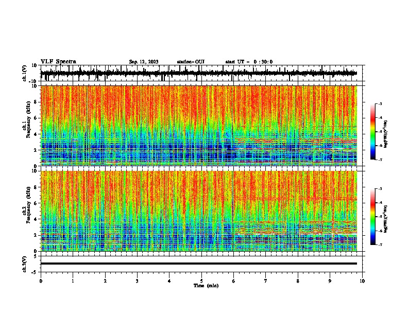Click the ch.1 color bar -3 value label

pyautogui.click(x=380, y=104)
